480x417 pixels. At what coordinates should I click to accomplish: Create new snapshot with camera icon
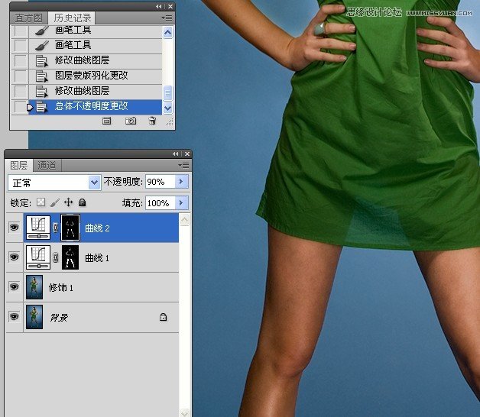[x=131, y=121]
